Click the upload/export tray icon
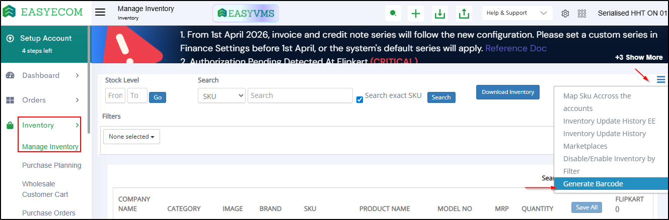 click(x=464, y=13)
